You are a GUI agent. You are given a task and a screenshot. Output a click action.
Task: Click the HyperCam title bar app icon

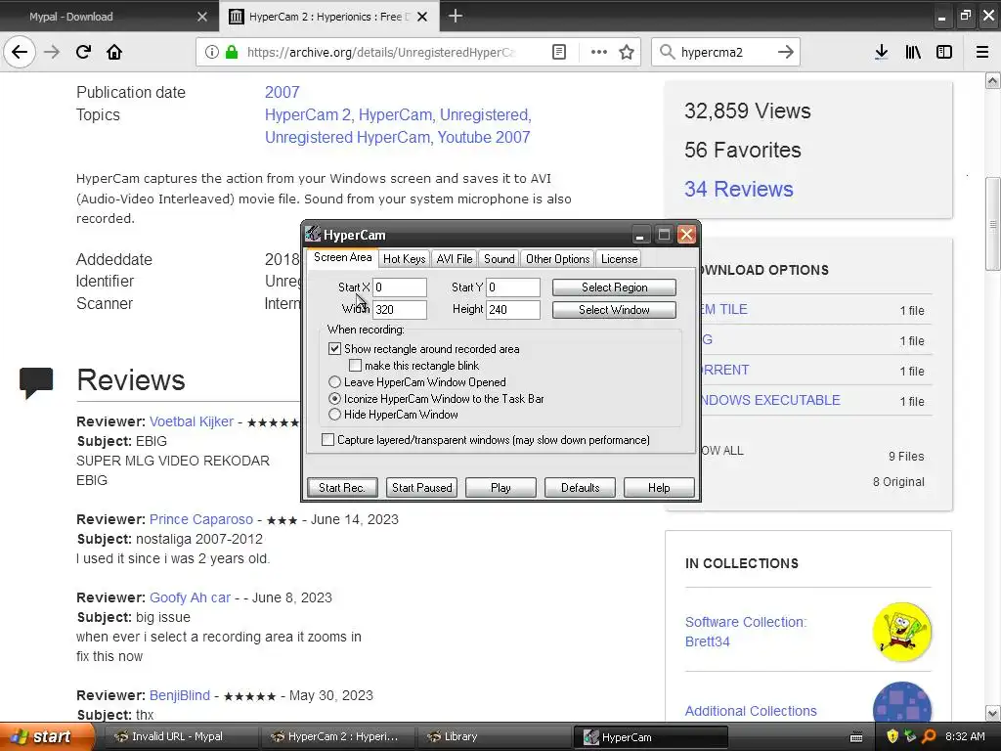[x=313, y=234]
